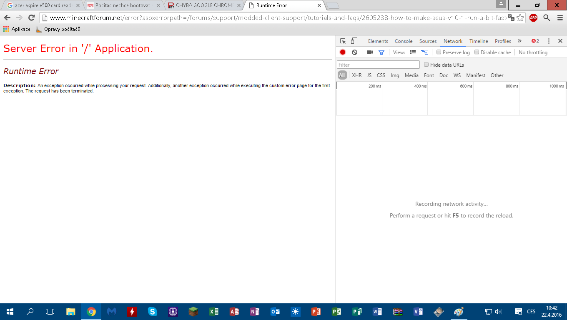Switch to large request rows view

(x=413, y=52)
